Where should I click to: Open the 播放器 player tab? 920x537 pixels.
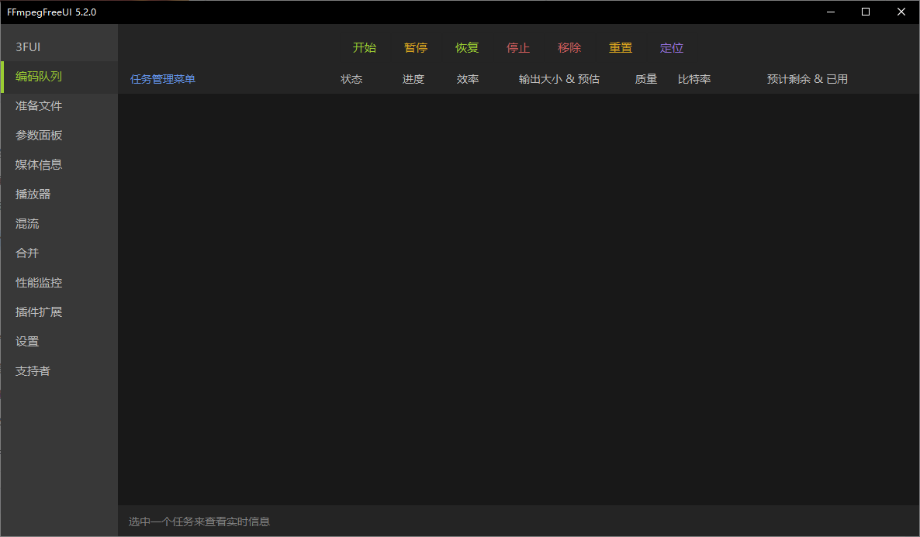pos(33,194)
